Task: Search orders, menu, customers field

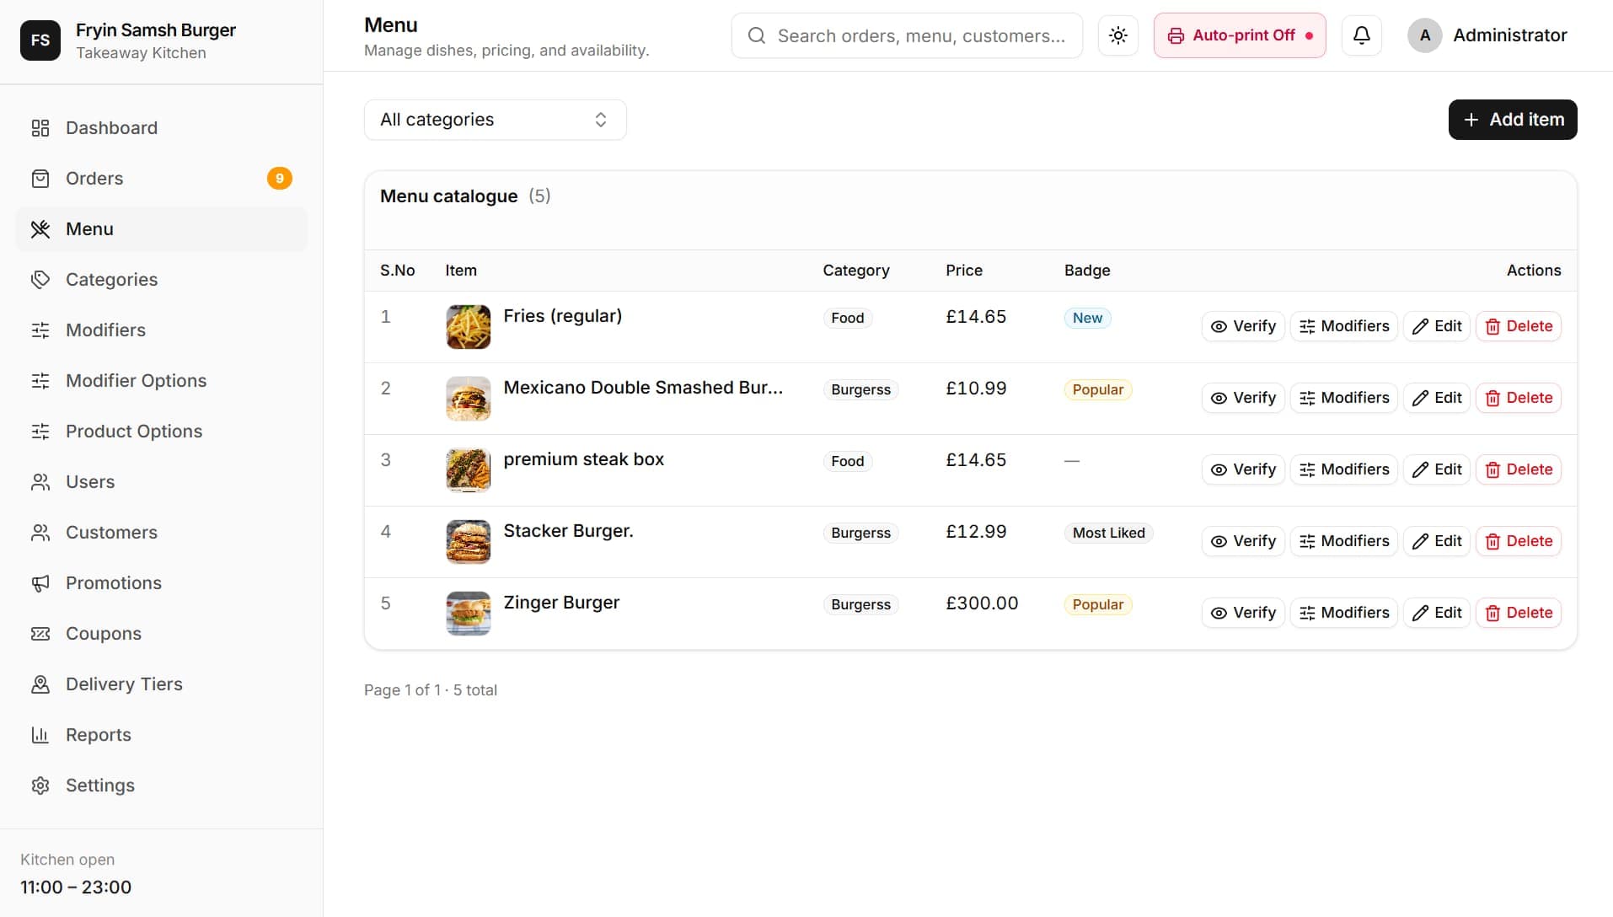Action: click(x=907, y=35)
